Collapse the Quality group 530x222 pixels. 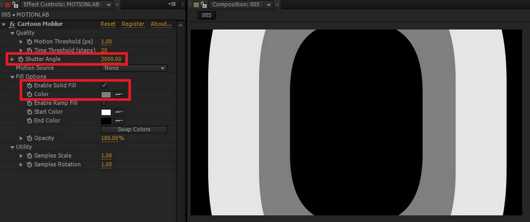[12, 33]
